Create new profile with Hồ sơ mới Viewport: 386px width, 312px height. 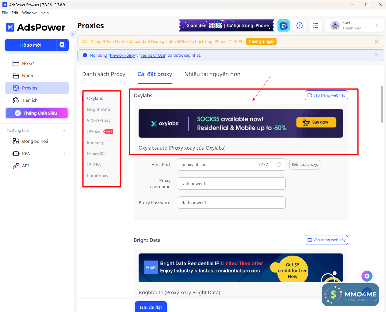pos(31,45)
